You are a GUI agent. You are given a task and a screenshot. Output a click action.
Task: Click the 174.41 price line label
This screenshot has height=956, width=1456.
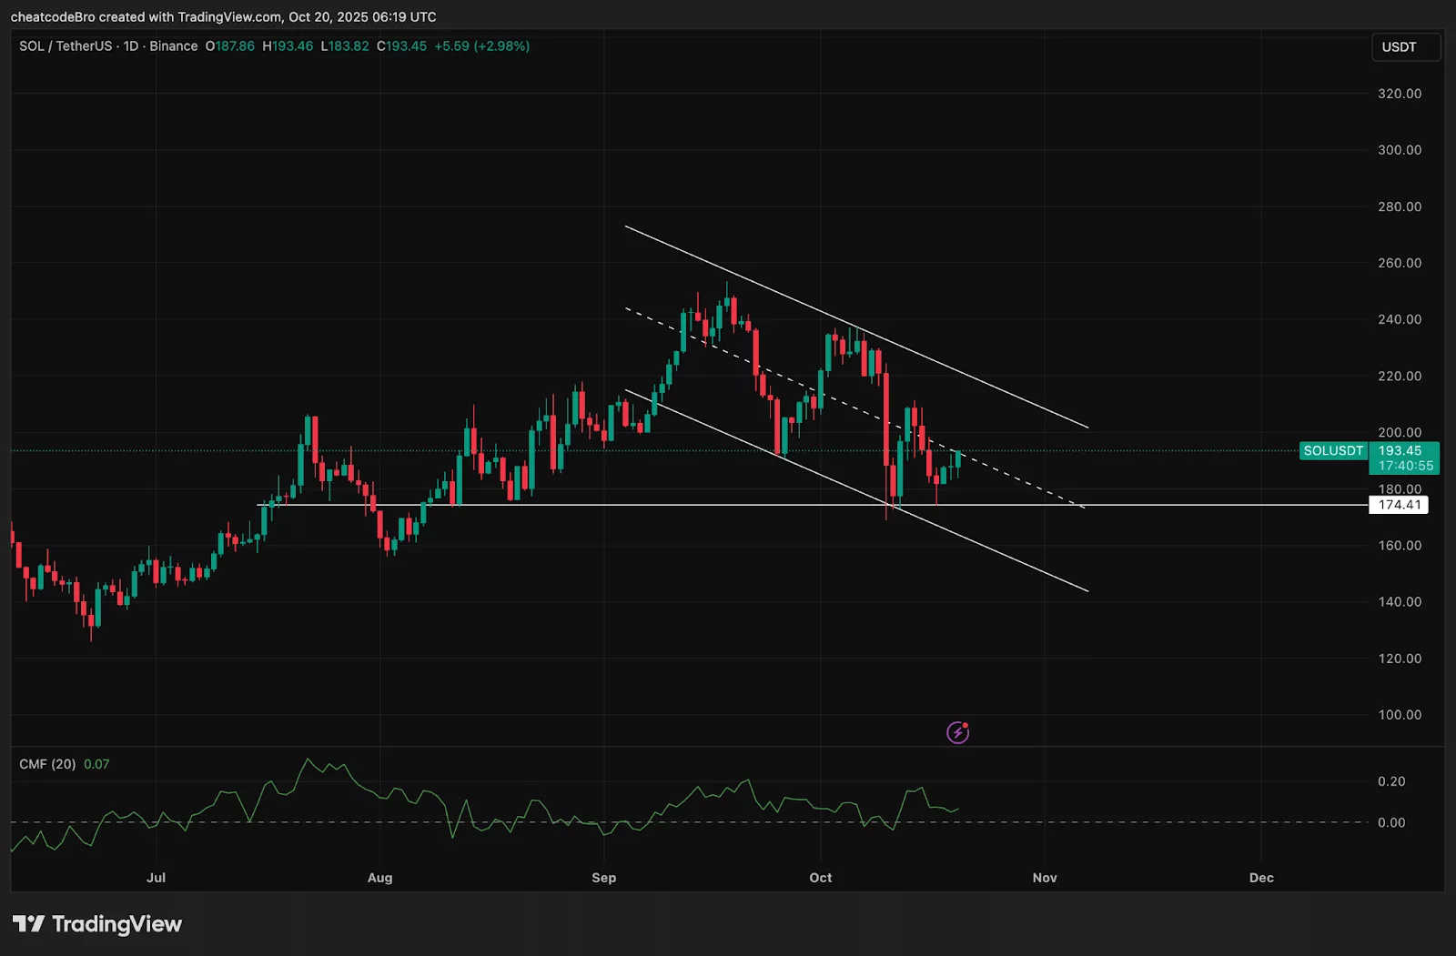[x=1399, y=505]
